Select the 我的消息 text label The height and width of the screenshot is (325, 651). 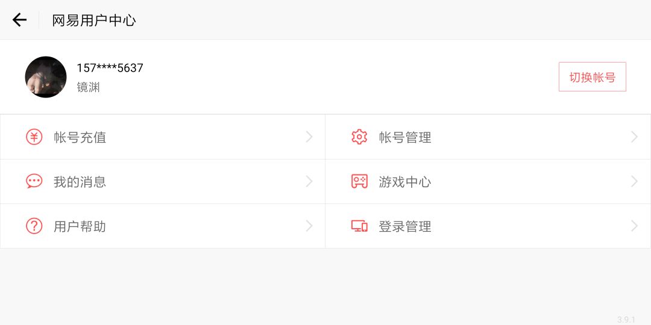[80, 182]
